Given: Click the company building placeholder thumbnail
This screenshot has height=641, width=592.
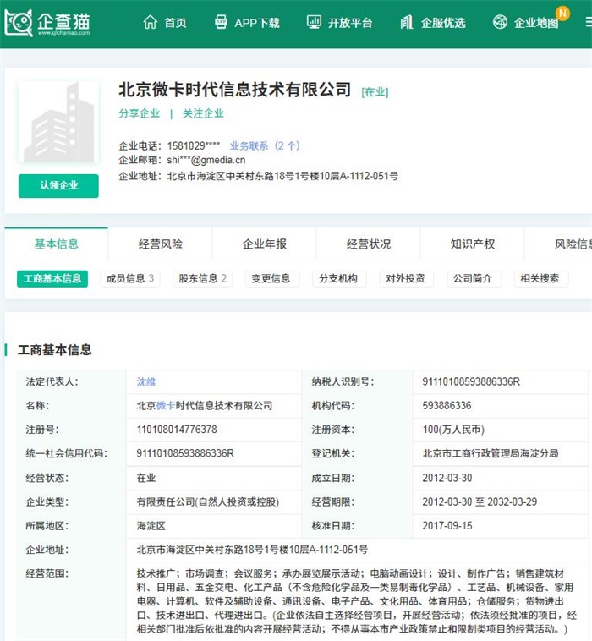Looking at the screenshot, I should tap(58, 123).
